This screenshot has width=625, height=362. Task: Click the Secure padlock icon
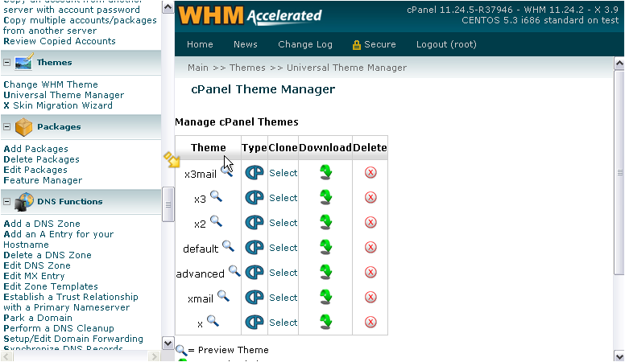(356, 45)
